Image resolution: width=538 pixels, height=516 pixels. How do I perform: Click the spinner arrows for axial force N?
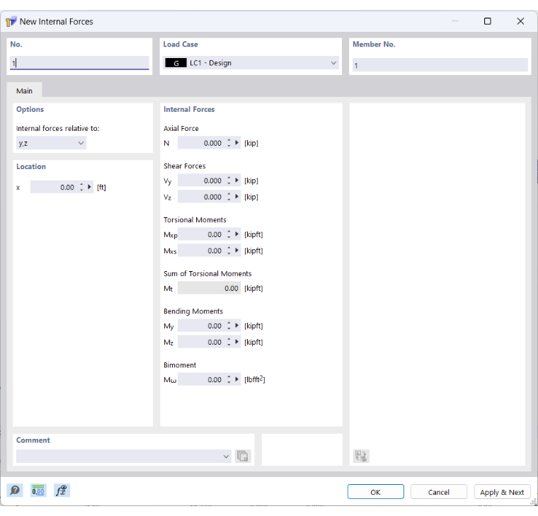(x=229, y=143)
